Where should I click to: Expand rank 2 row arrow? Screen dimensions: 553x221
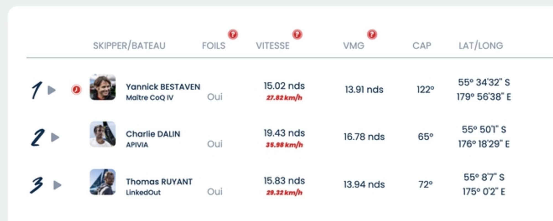[x=55, y=137]
